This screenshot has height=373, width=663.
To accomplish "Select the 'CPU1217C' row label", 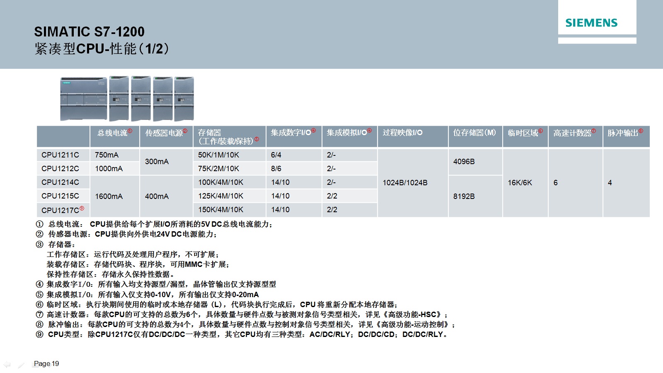I will (63, 210).
